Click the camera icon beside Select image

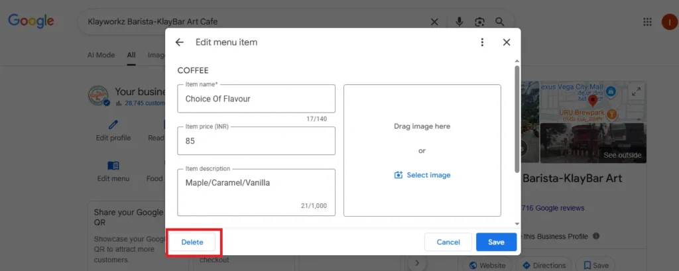(399, 176)
